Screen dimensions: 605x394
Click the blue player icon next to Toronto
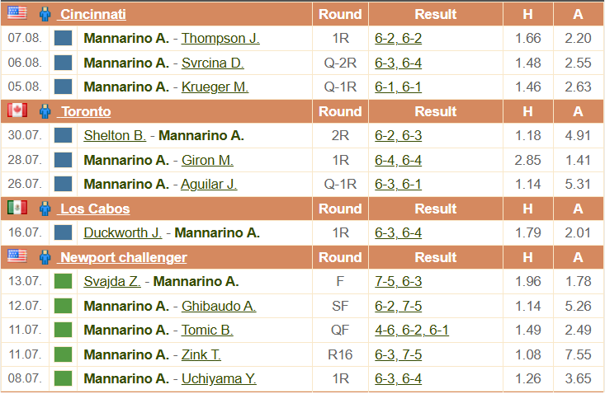coord(45,112)
